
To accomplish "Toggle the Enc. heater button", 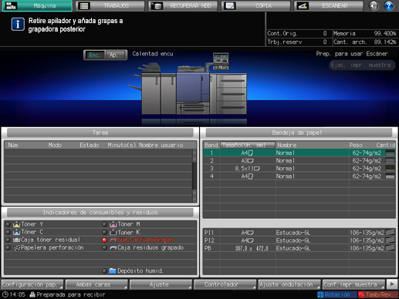I will point(94,55).
